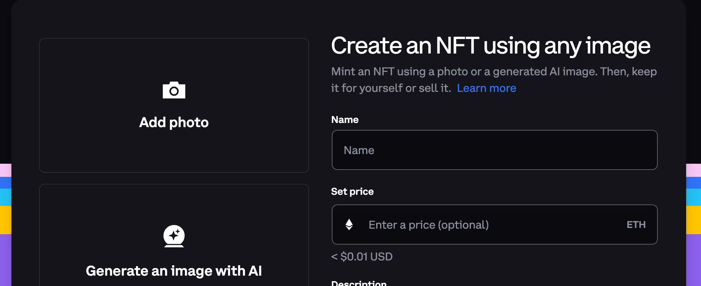Viewport: 701px width, 286px height.
Task: Click the AI sparkle generate icon
Action: pyautogui.click(x=174, y=236)
